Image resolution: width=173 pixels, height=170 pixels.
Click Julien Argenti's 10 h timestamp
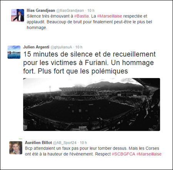[79, 47]
